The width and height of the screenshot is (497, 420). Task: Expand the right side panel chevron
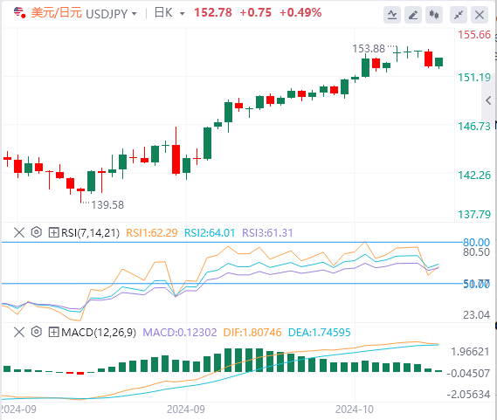(x=488, y=100)
